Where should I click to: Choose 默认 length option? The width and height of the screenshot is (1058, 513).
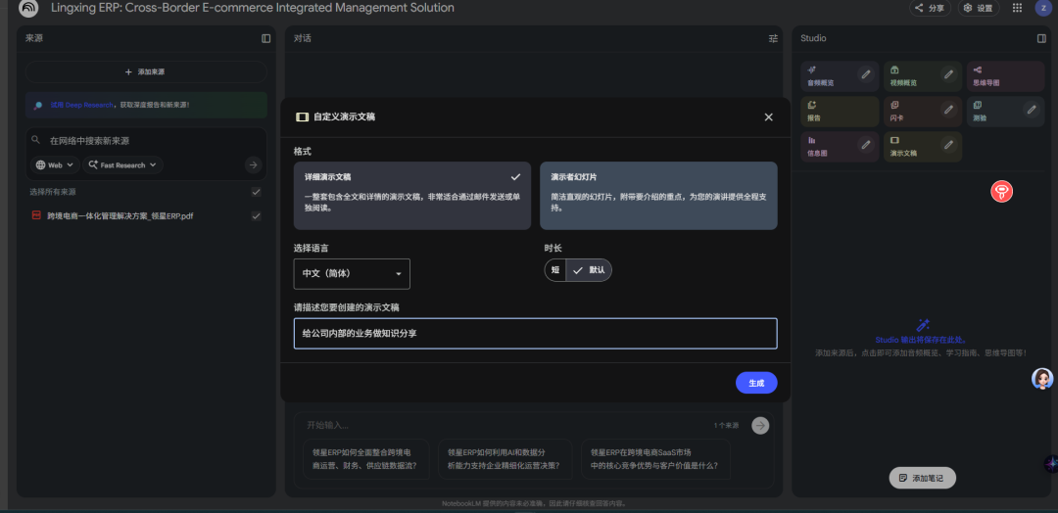[x=589, y=270]
